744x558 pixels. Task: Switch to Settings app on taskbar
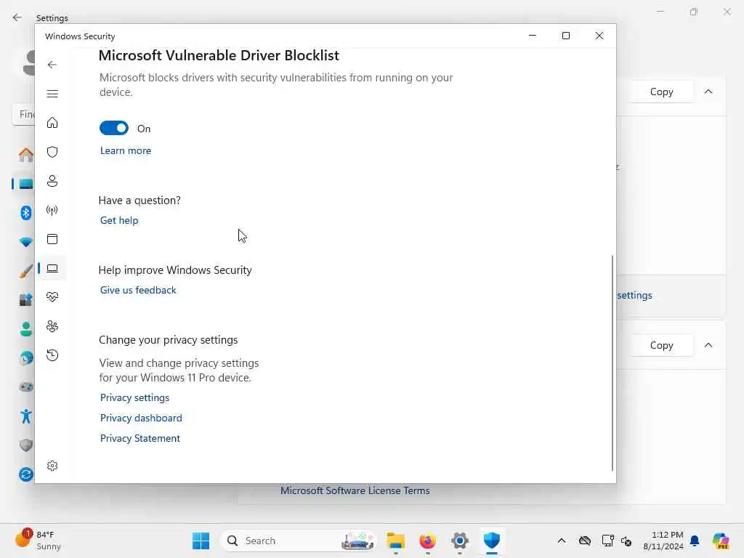point(460,541)
